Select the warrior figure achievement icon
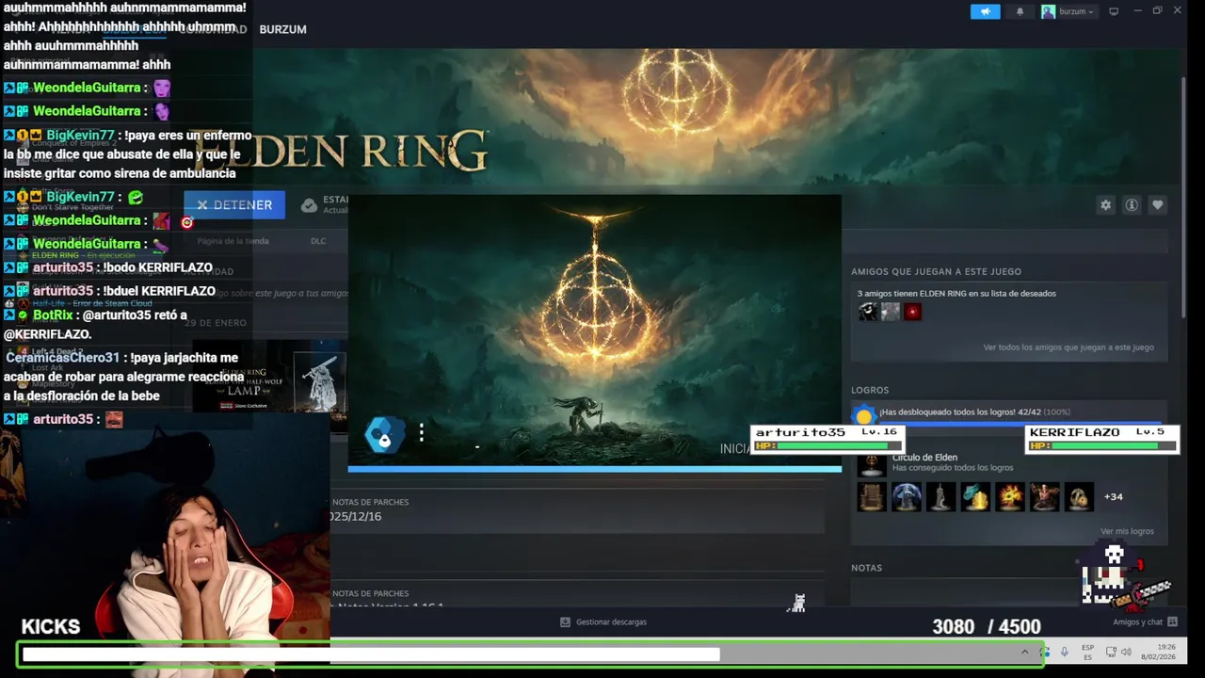1205x678 pixels. [x=1044, y=496]
